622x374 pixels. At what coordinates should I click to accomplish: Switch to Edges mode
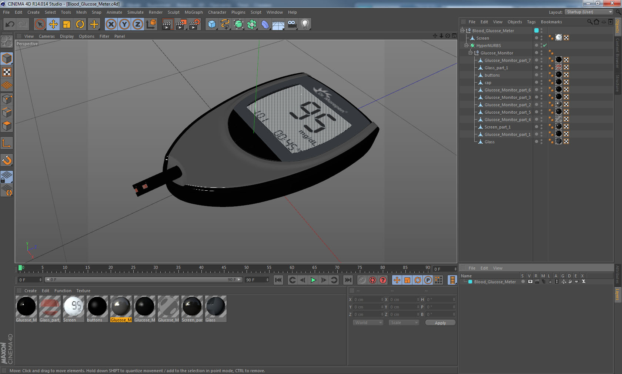click(7, 113)
